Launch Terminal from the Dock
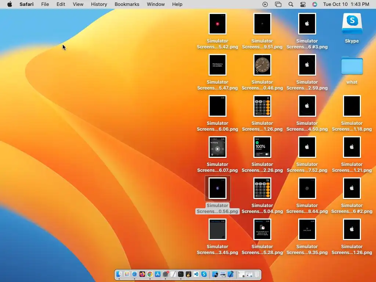Viewport: 376px width, 282px height. click(181, 274)
